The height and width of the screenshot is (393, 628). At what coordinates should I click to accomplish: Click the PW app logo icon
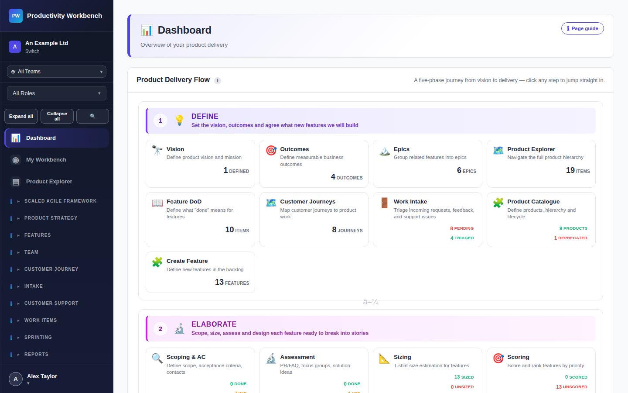(x=16, y=16)
